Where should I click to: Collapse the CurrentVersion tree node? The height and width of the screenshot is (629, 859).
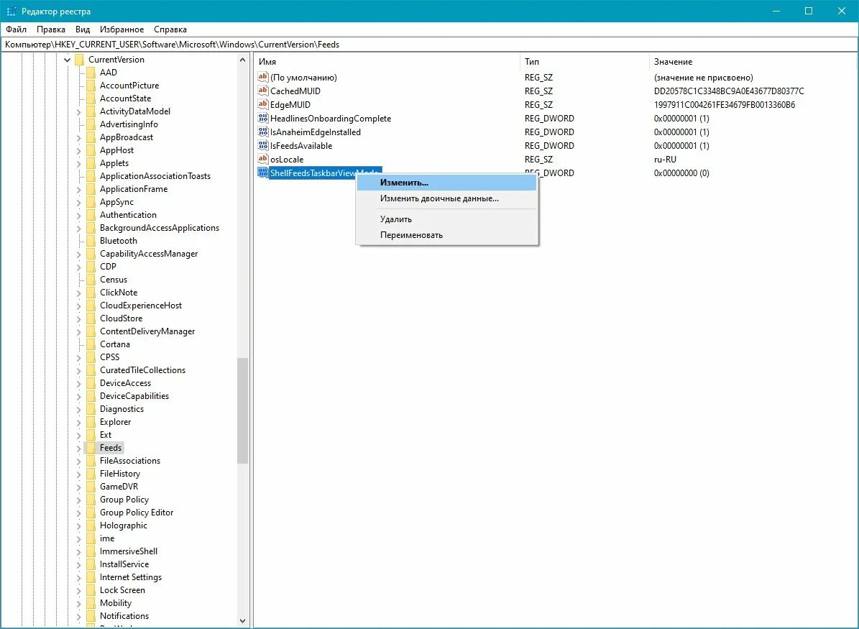tap(67, 60)
